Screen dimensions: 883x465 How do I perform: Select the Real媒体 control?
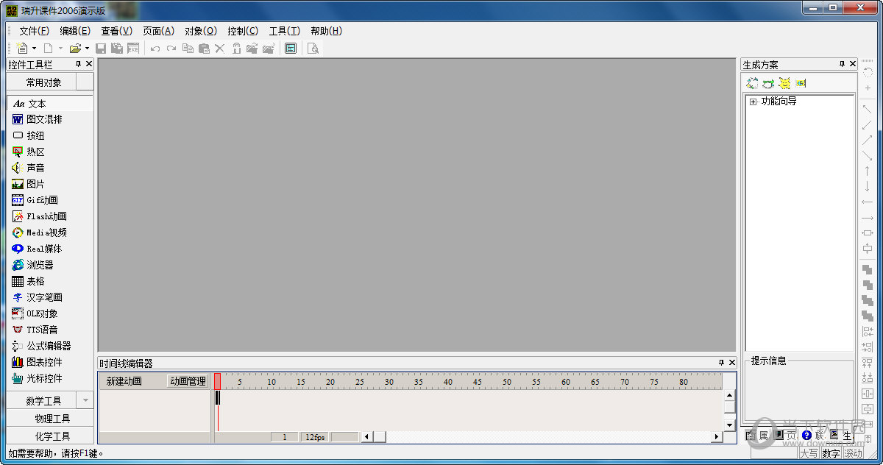[50, 249]
